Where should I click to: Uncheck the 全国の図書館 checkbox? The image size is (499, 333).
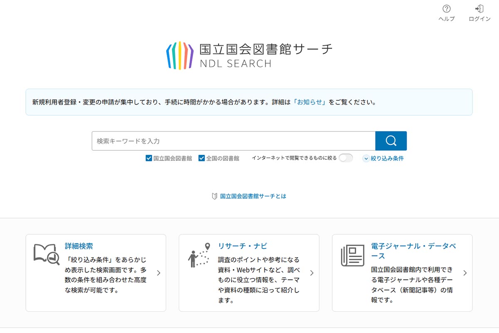(x=202, y=158)
